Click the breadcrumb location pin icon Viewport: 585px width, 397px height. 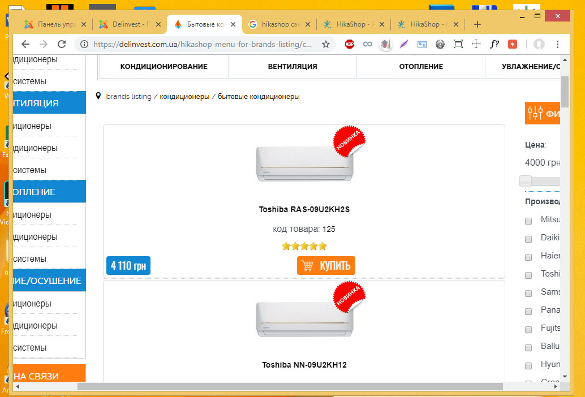(x=98, y=96)
